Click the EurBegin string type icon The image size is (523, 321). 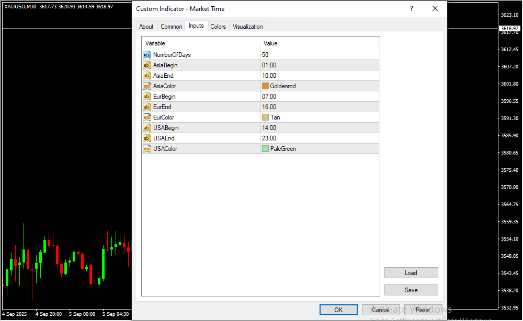(x=147, y=97)
